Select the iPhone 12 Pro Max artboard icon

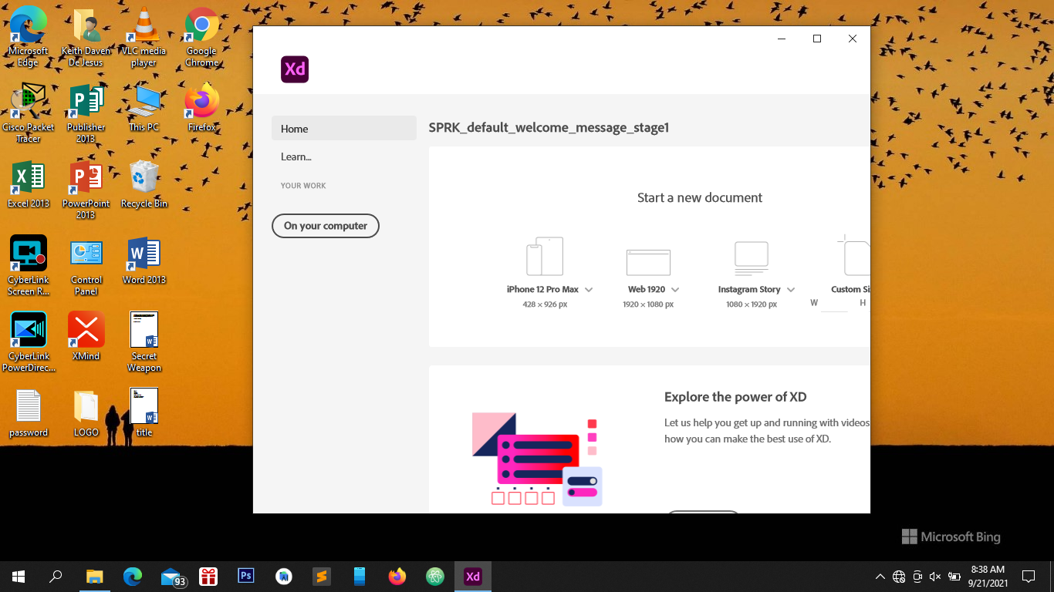pyautogui.click(x=544, y=257)
